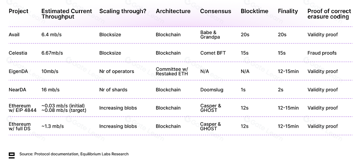The width and height of the screenshot is (356, 163).
Task: Select the Fraud proofs cell for Celestia
Action: [x=322, y=53]
